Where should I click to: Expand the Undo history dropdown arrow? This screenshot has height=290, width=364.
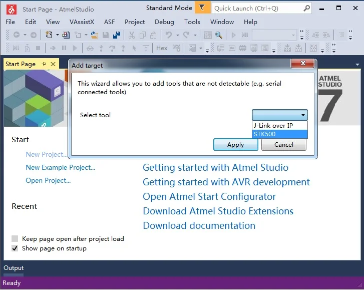tap(178, 35)
